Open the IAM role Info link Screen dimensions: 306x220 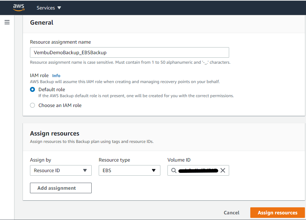pyautogui.click(x=56, y=75)
